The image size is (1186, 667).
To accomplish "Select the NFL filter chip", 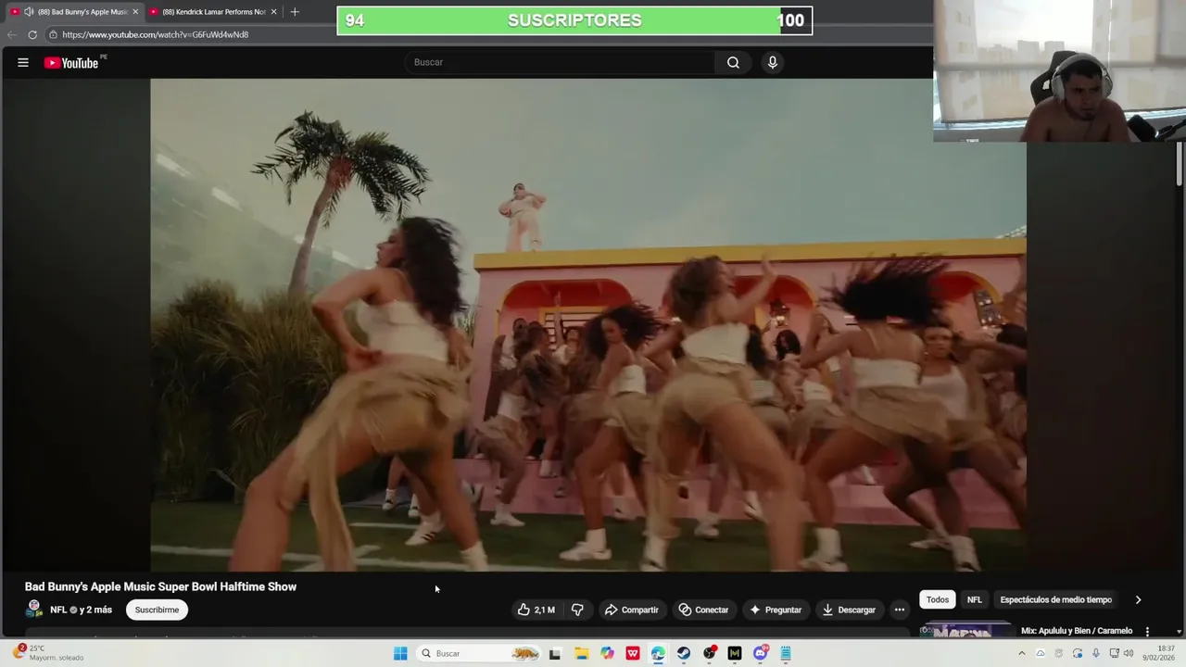I will (975, 599).
